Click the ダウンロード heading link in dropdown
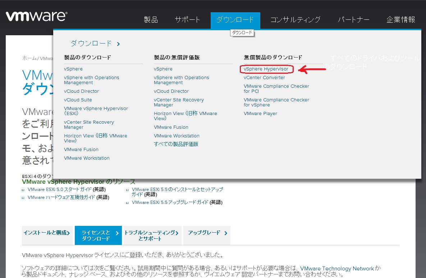The height and width of the screenshot is (278, 426). click(x=91, y=43)
